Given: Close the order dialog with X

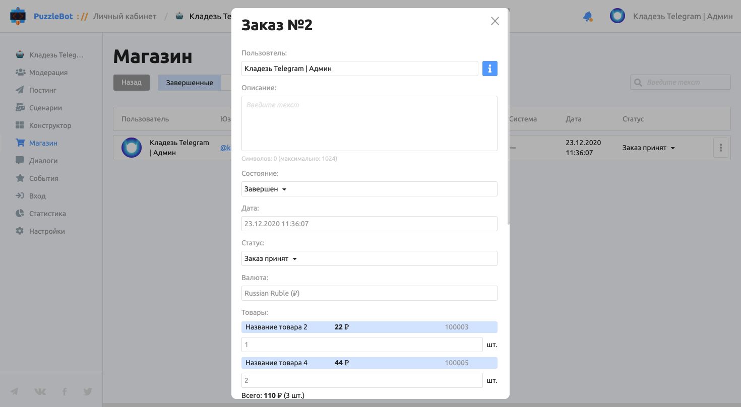Looking at the screenshot, I should pyautogui.click(x=495, y=21).
